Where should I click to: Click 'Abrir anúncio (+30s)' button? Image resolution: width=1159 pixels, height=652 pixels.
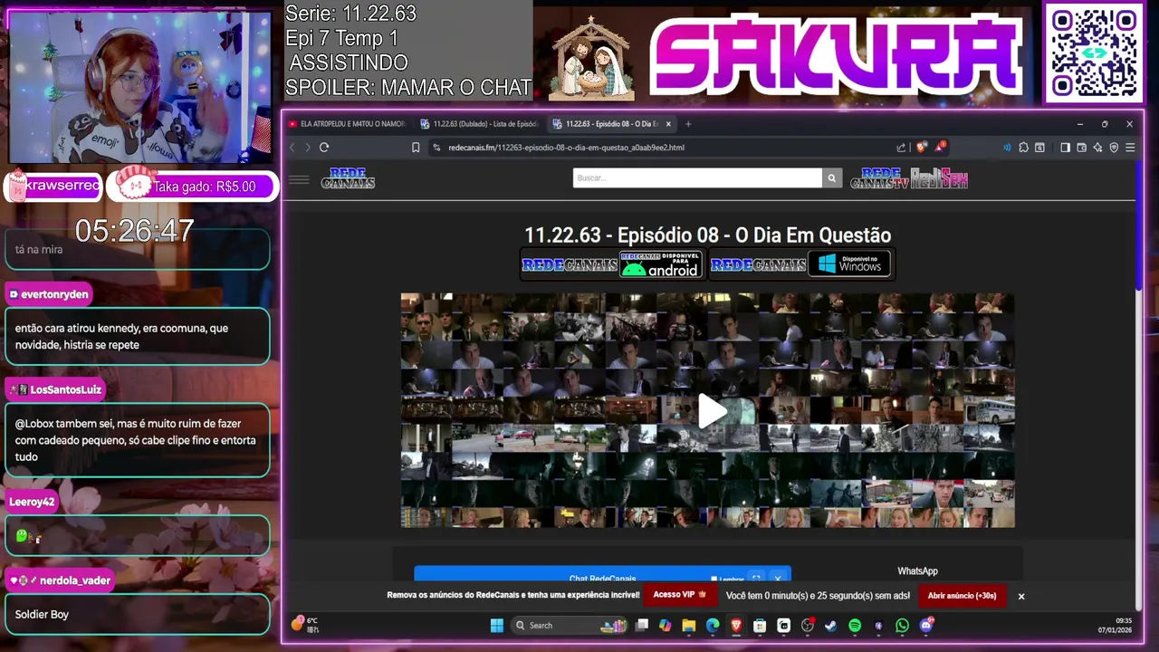[x=962, y=596]
